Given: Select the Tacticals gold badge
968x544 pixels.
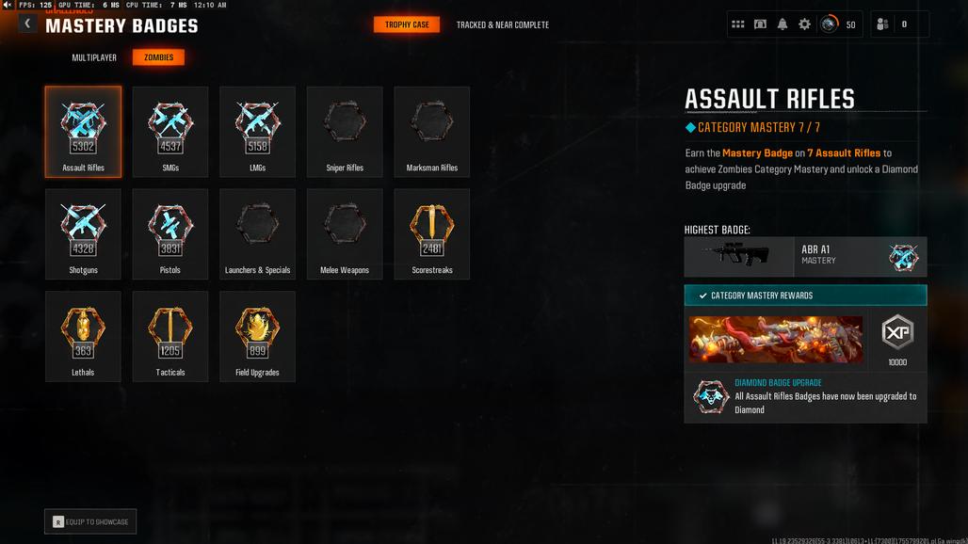Looking at the screenshot, I should point(170,337).
